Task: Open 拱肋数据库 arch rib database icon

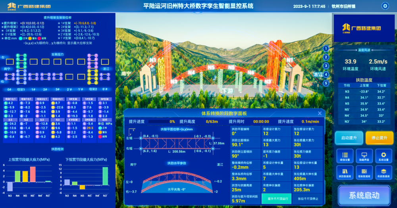Action: click(345, 172)
